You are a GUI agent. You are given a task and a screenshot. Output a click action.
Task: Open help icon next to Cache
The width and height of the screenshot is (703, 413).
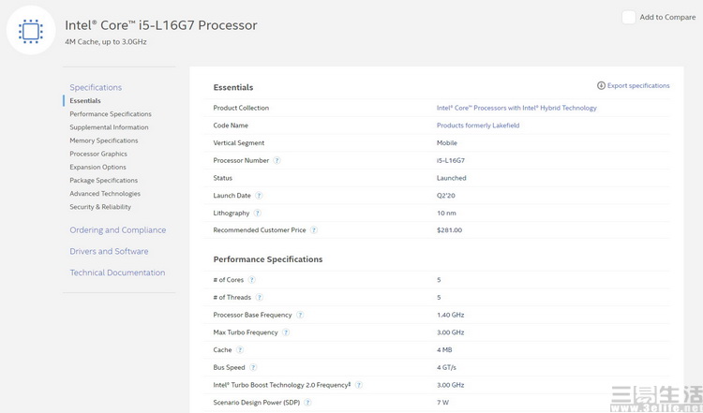(240, 350)
